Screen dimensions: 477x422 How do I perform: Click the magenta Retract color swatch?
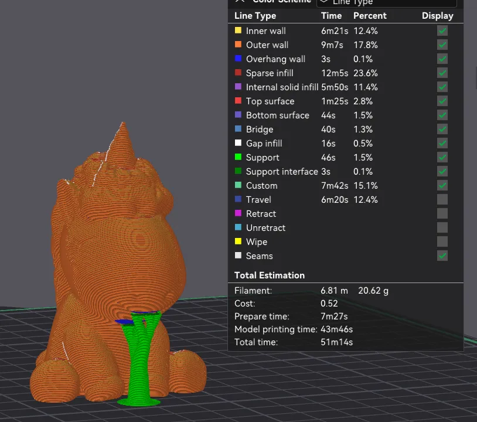click(x=238, y=213)
